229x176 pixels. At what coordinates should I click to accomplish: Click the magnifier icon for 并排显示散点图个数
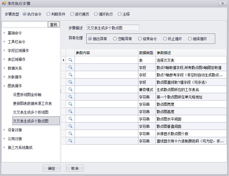70,133
